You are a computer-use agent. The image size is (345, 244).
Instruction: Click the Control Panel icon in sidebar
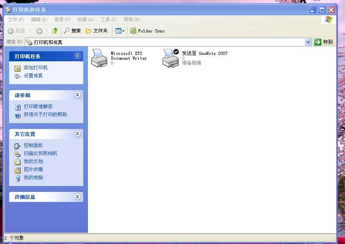(x=17, y=146)
